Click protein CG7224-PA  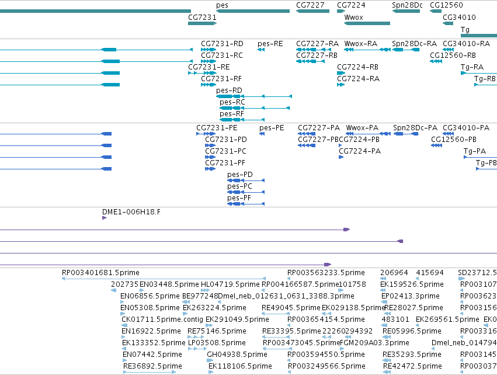point(360,151)
